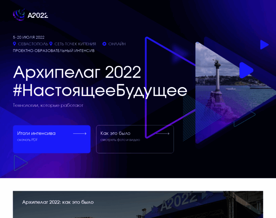
Task: Click the A2022 swirl logo icon
Action: pyautogui.click(x=19, y=15)
